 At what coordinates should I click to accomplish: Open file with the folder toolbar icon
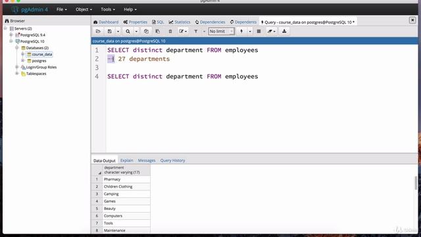click(x=98, y=32)
